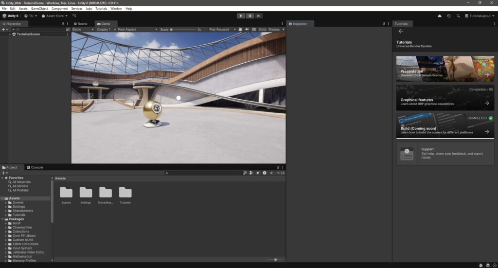Open the Free Aspect dropdown

(138, 29)
